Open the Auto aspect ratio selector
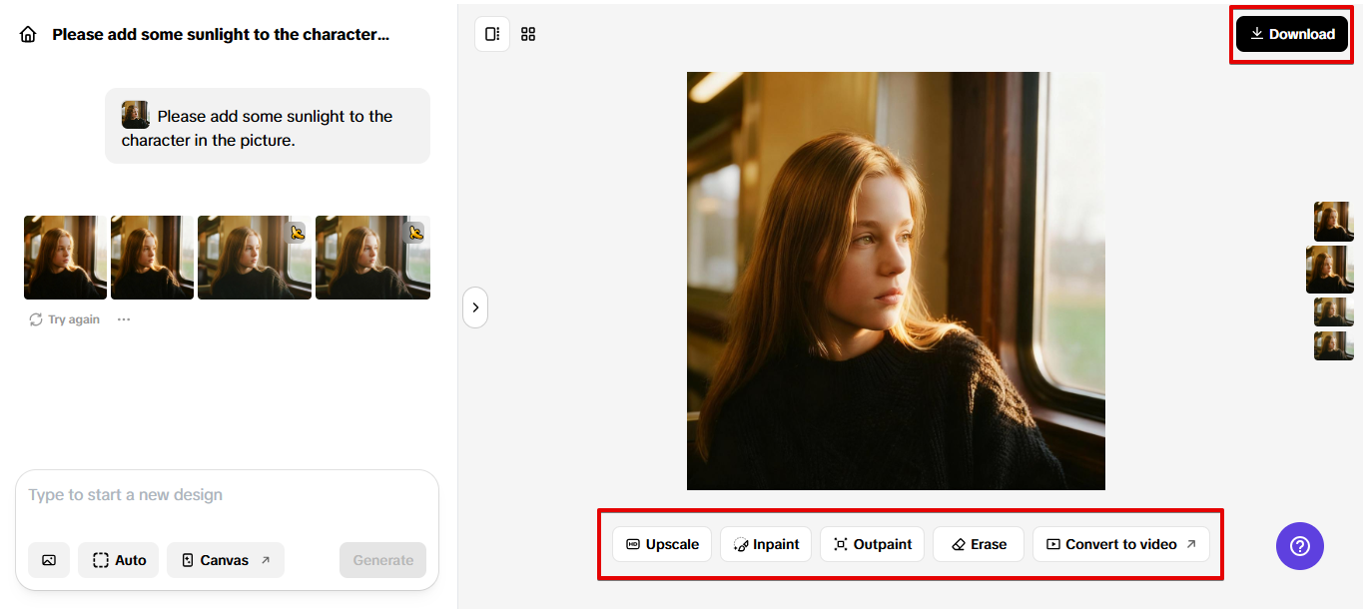 pyautogui.click(x=119, y=560)
